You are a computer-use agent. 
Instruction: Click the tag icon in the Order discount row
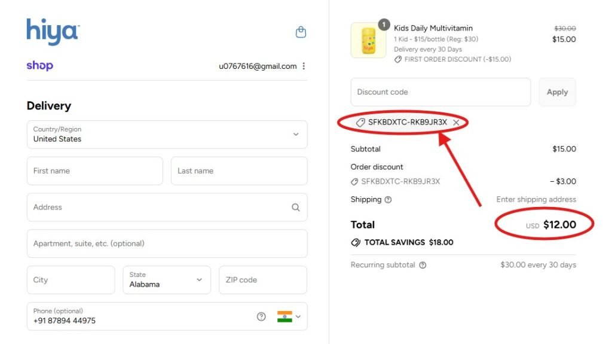click(x=354, y=182)
